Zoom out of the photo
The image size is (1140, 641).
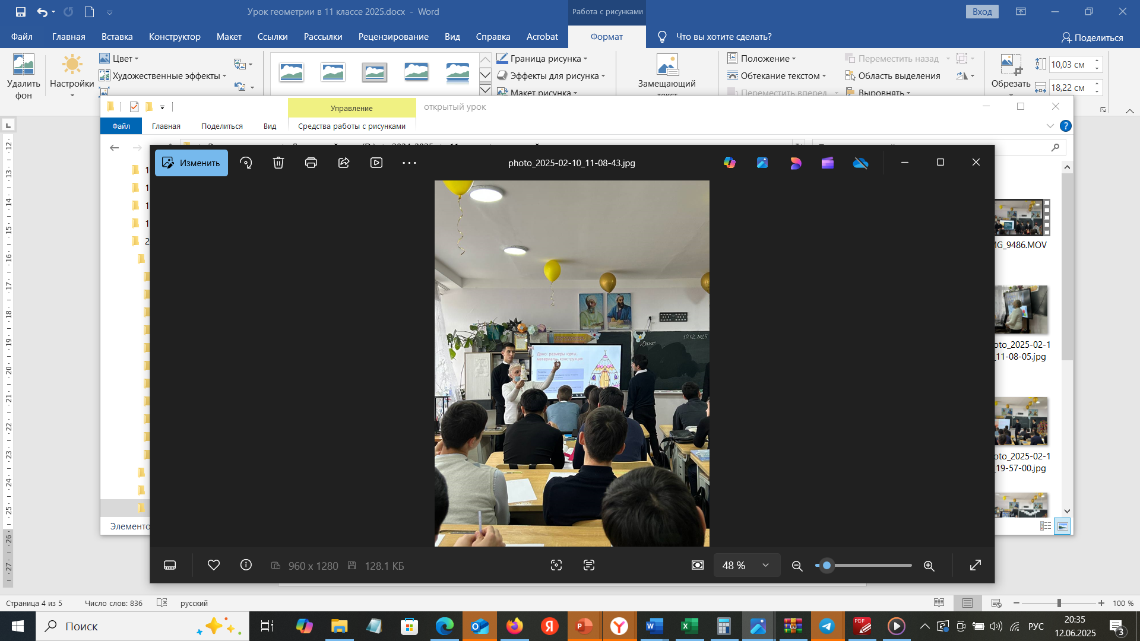(x=797, y=566)
